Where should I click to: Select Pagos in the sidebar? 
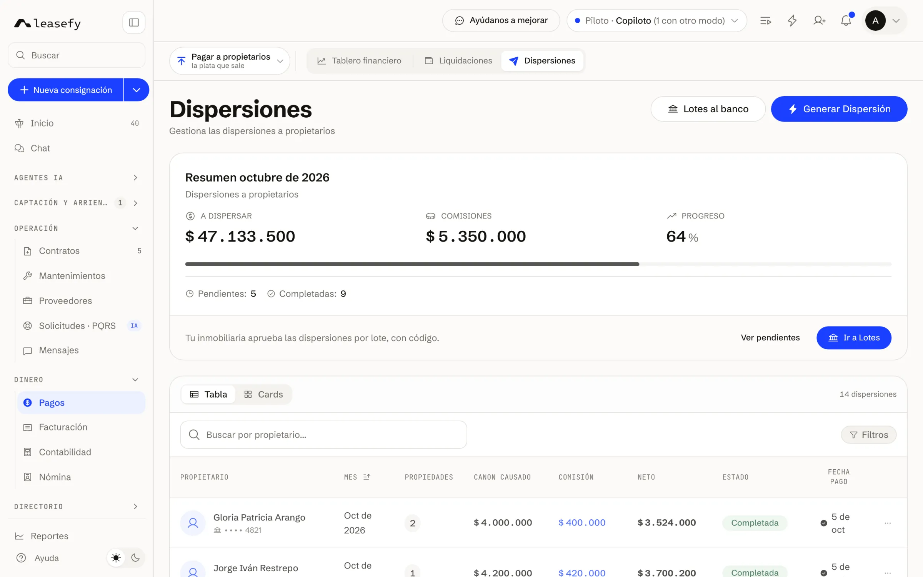pos(82,403)
